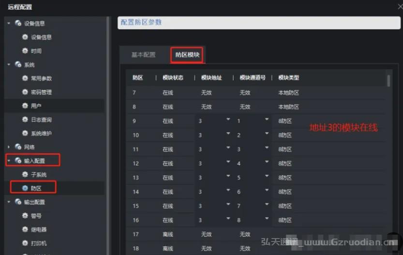Viewport: 403px width, 255px height.
Task: Click gear icon next to 日志查询
Action: pyautogui.click(x=25, y=119)
